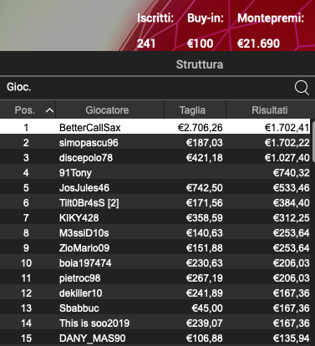Viewport: 315px width, 346px height.
Task: Select the This is soo2019 row
Action: (x=155, y=323)
